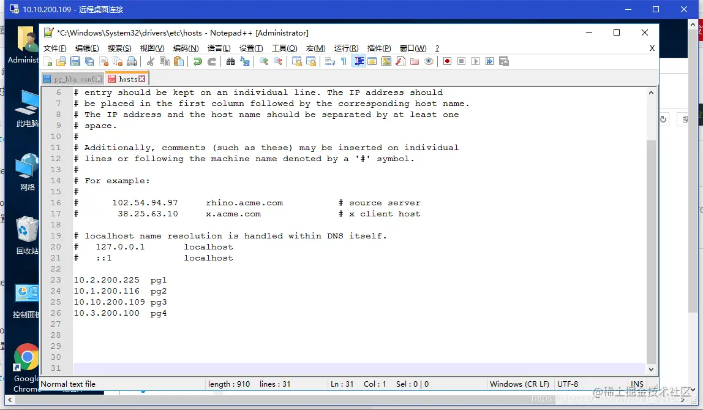Open the 视图(V) menu

pos(152,48)
